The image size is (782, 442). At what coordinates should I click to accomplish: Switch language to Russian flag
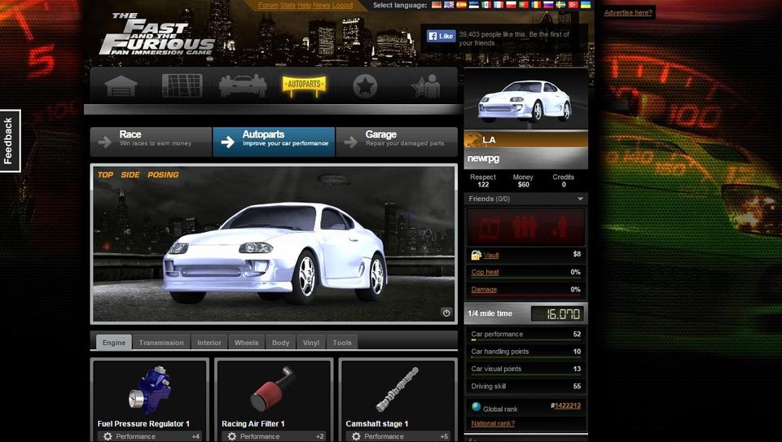pyautogui.click(x=547, y=5)
